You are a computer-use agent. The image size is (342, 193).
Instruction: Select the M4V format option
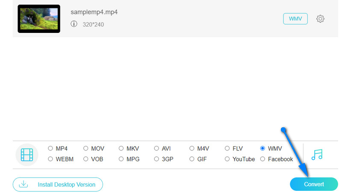[x=192, y=149]
